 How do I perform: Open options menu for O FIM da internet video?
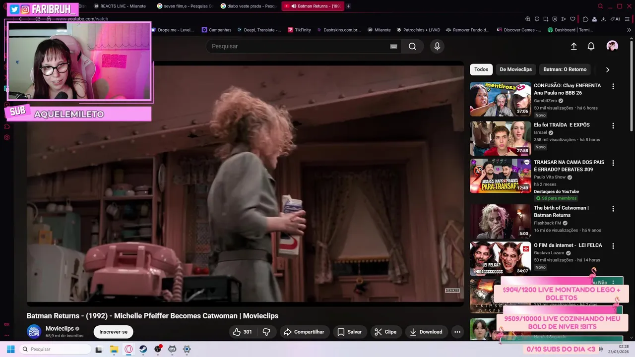613,246
